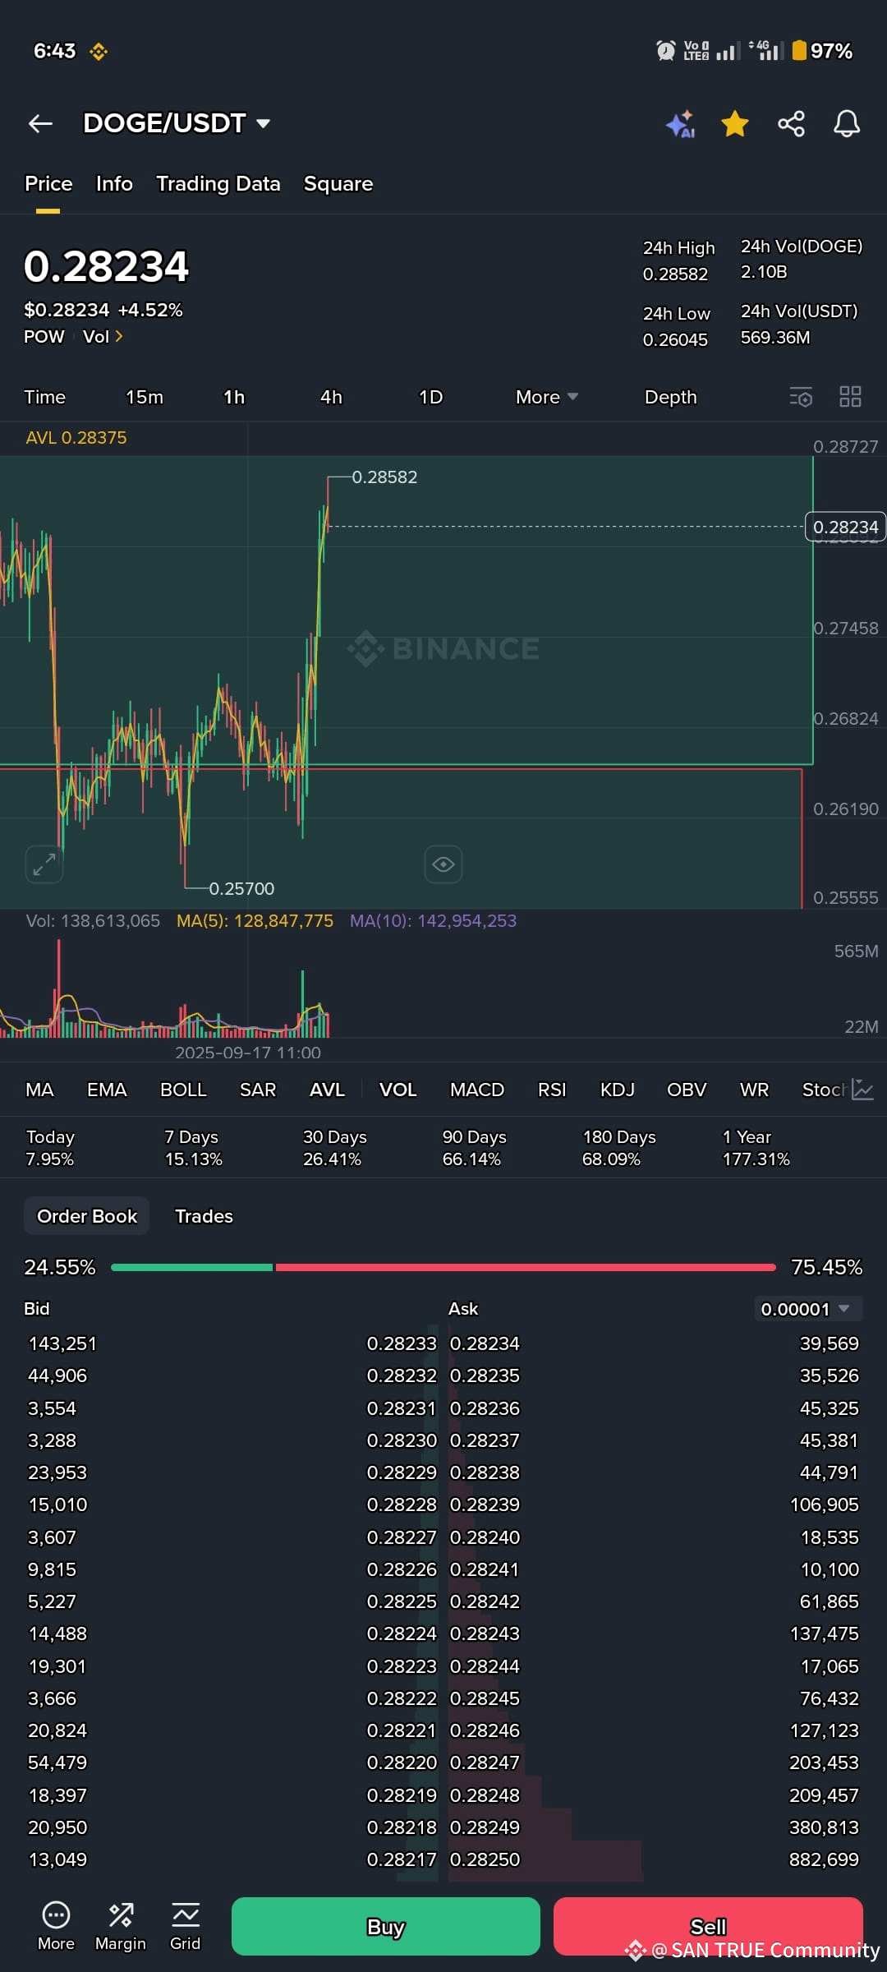887x1972 pixels.
Task: Select bid price 0.28217
Action: tap(402, 1859)
